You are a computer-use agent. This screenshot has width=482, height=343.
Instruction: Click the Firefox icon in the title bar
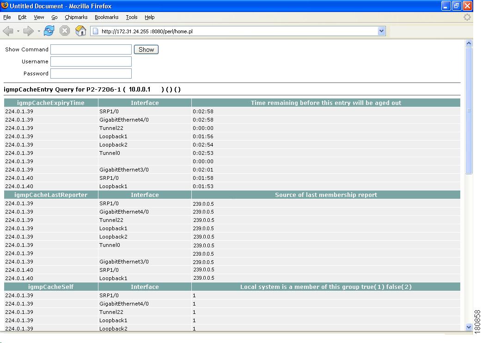[5, 6]
